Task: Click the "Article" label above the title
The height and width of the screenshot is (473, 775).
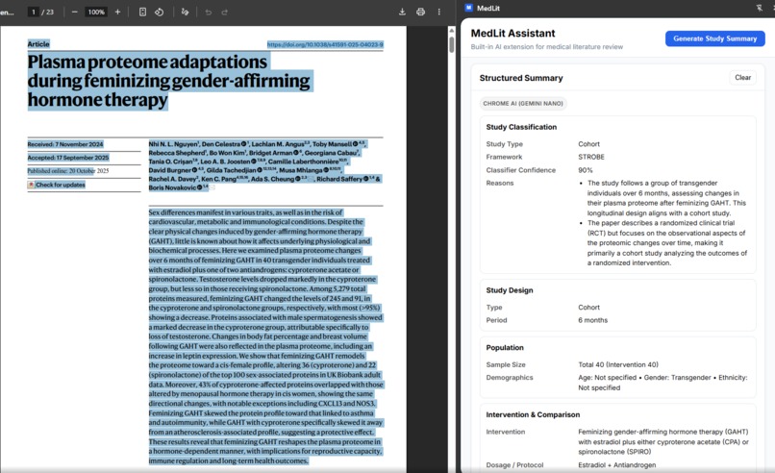Action: pyautogui.click(x=38, y=44)
